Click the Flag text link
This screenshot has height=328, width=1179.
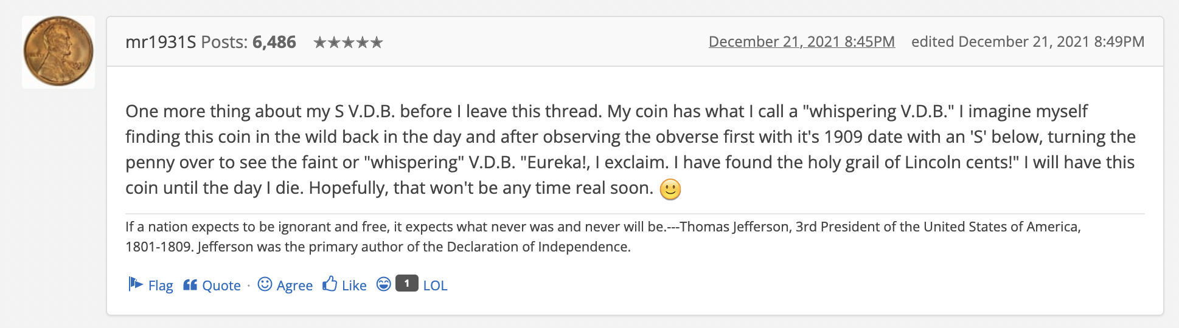click(161, 285)
